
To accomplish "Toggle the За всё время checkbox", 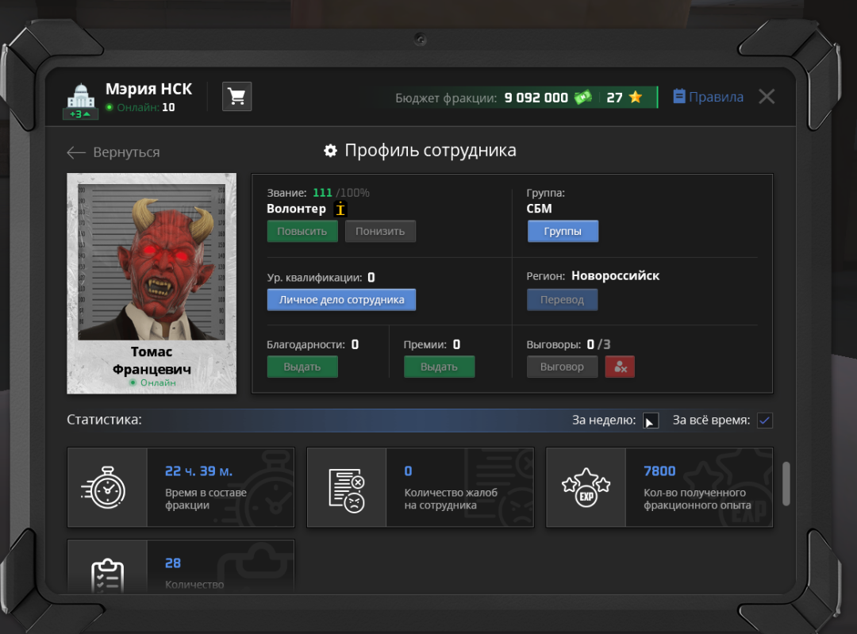I will [765, 421].
